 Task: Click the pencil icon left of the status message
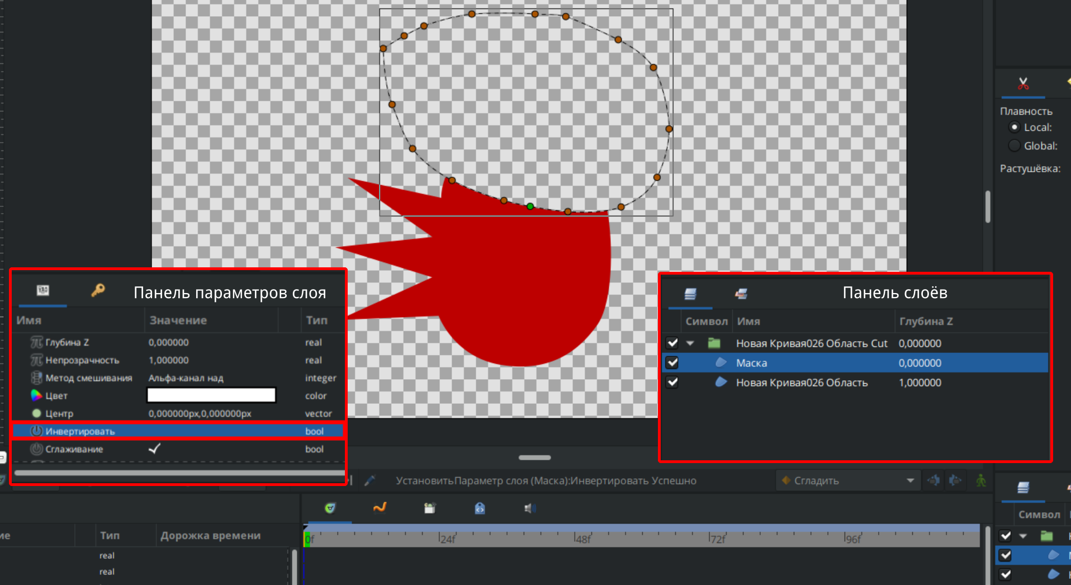(369, 480)
